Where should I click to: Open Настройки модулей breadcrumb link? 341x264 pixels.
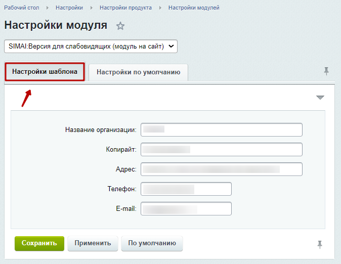(x=194, y=8)
